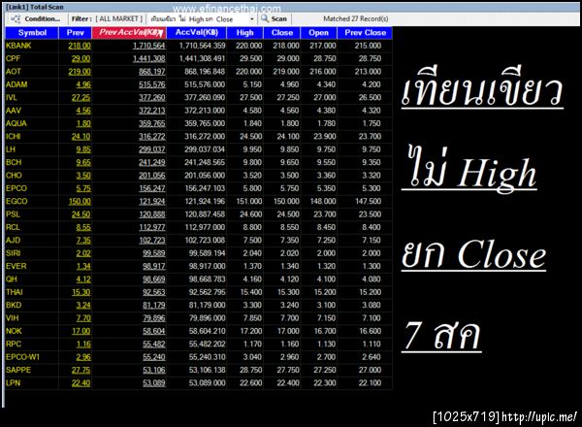
Task: Click AOT Prev value 219.00
Action: point(80,72)
